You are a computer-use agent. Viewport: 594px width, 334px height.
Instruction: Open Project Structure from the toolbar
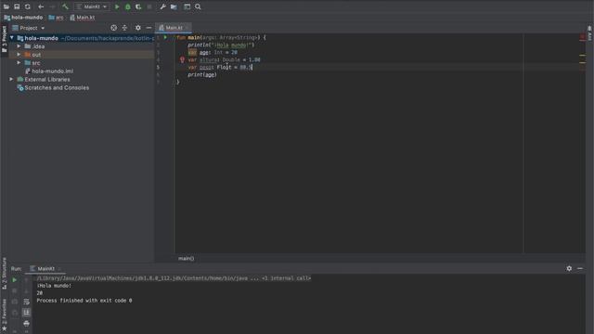click(x=174, y=6)
